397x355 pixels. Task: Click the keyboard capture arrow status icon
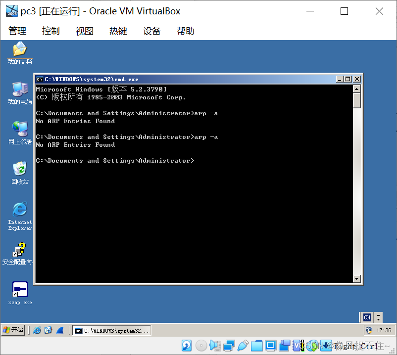(x=326, y=346)
